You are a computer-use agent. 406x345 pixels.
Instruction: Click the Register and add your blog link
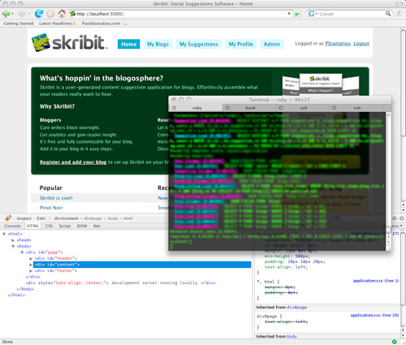[x=73, y=162]
